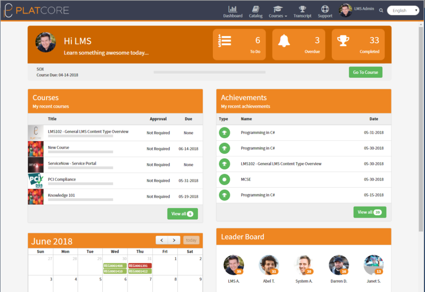Open calendar event REG0001391
The width and height of the screenshot is (425, 292).
[x=140, y=266]
